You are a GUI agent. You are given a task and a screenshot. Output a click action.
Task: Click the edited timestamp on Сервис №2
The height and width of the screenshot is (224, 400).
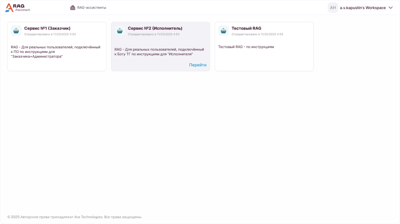point(153,34)
